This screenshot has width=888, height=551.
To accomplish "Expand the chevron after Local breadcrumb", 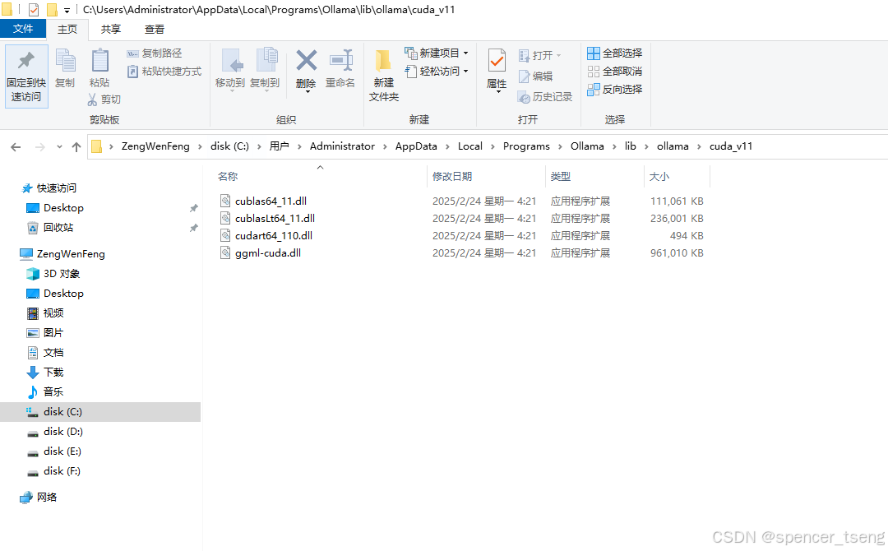I will coord(493,146).
